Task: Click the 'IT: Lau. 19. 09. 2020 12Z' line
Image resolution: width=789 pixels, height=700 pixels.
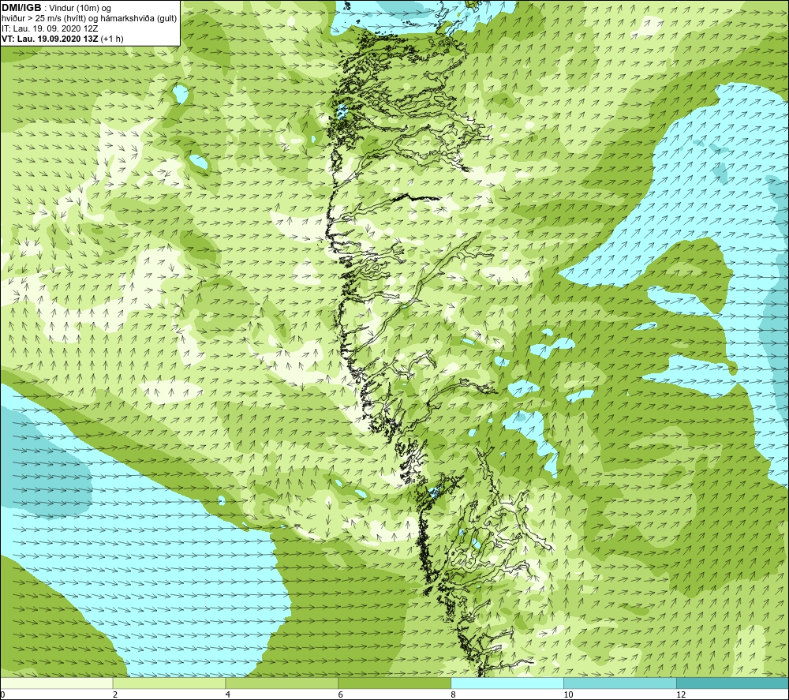Action: [49, 28]
